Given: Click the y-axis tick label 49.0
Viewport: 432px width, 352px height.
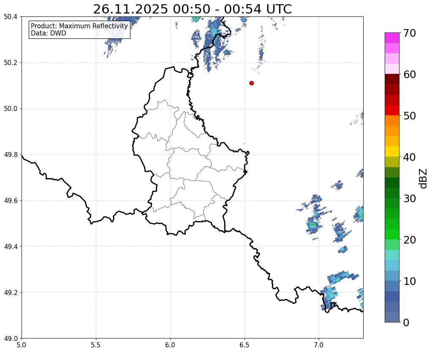Looking at the screenshot, I should pos(11,338).
